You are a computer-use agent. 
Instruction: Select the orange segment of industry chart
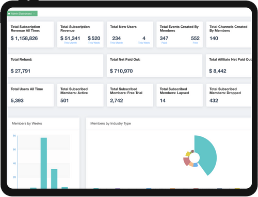[x=191, y=164]
